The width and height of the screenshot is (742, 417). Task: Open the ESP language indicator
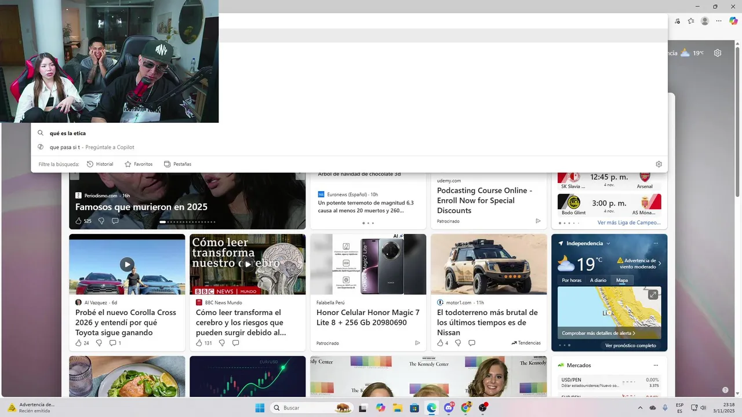coord(679,408)
